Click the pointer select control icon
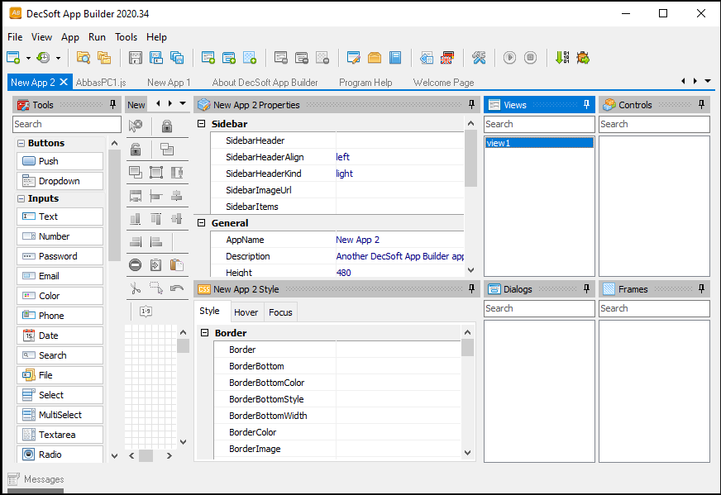Image resolution: width=721 pixels, height=495 pixels. pyautogui.click(x=136, y=126)
